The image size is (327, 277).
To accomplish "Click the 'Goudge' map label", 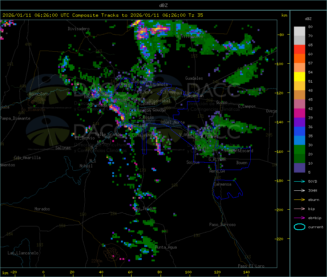I will coord(159,110).
